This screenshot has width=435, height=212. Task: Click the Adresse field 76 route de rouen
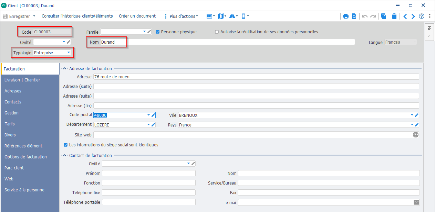pyautogui.click(x=256, y=77)
